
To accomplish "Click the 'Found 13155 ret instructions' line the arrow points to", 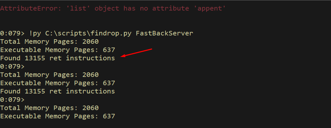I will tap(58, 58).
